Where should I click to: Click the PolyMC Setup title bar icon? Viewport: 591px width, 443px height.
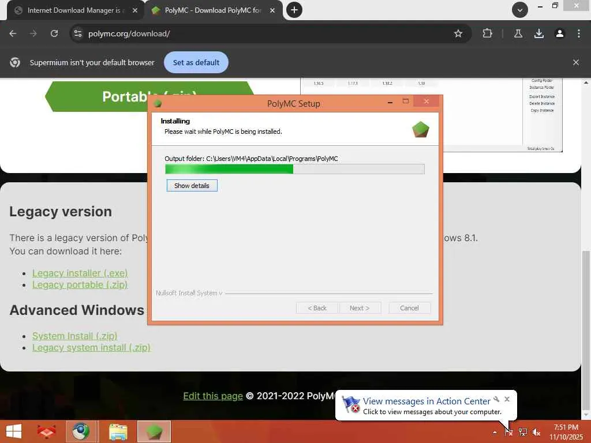coord(158,104)
